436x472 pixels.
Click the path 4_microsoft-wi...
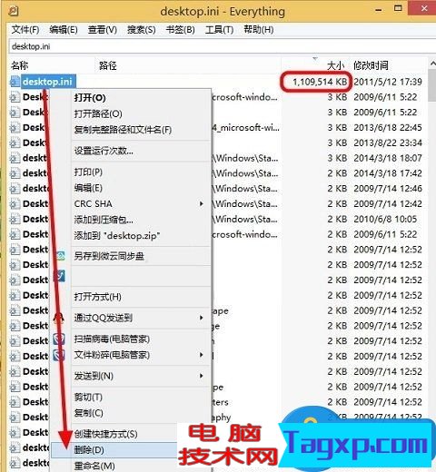(245, 127)
